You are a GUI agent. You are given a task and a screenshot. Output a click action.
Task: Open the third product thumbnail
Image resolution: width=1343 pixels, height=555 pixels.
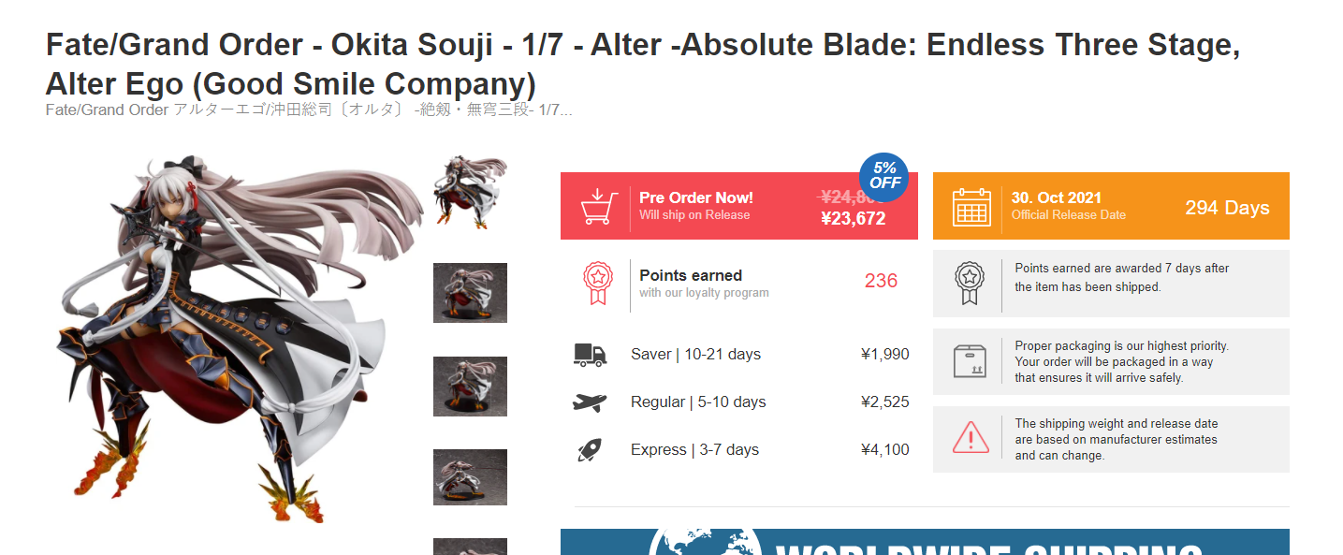coord(470,387)
